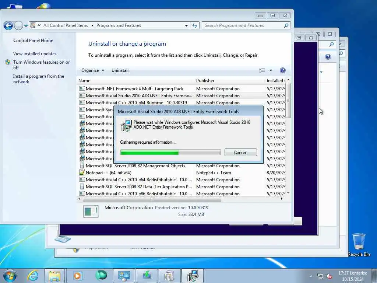Click scroll right arrow of program list
Viewport: 377px width, 283px height.
(x=282, y=199)
